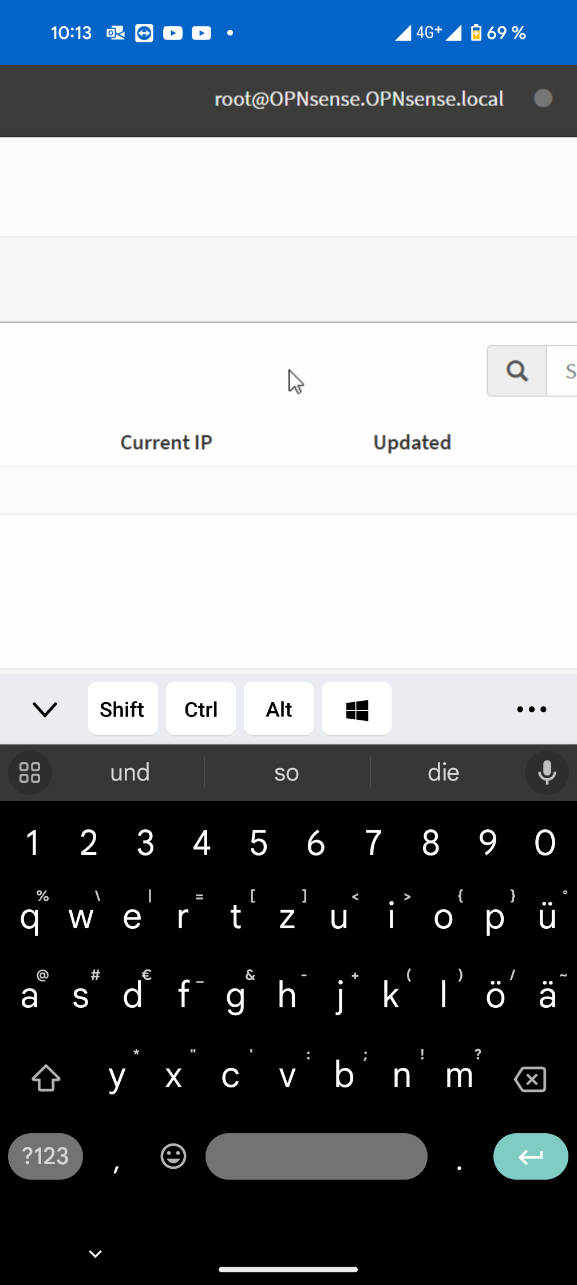Sort by the Current IP column

pyautogui.click(x=166, y=442)
